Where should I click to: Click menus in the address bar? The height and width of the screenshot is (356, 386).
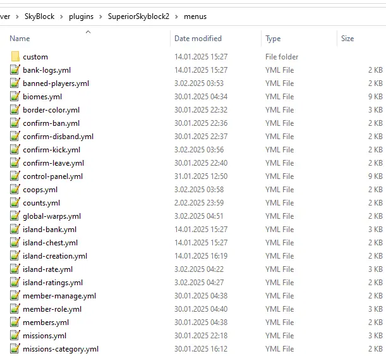[195, 16]
